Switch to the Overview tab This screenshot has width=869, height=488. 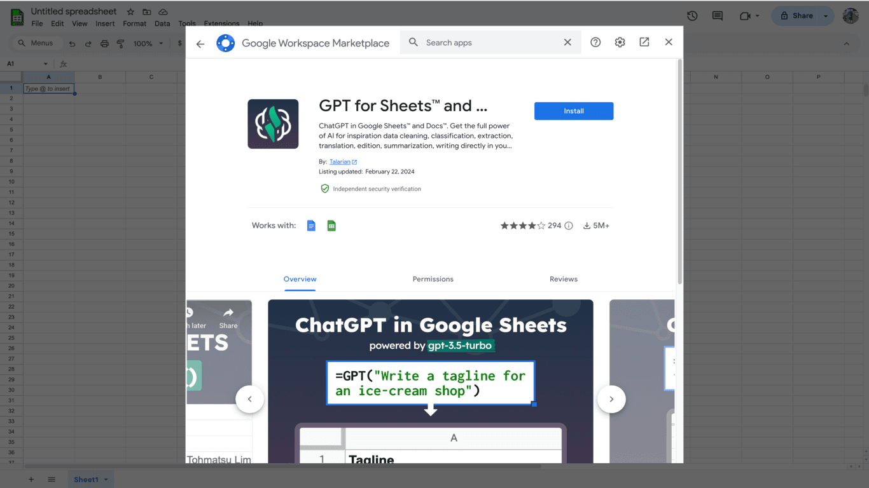tap(300, 280)
